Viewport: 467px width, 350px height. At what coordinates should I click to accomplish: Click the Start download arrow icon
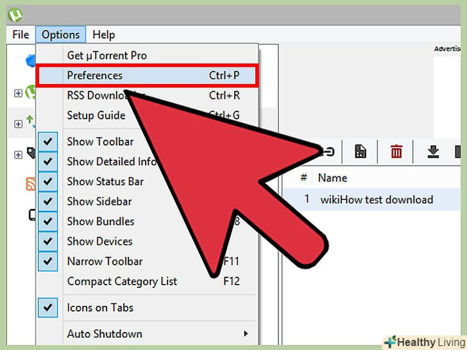click(x=433, y=151)
